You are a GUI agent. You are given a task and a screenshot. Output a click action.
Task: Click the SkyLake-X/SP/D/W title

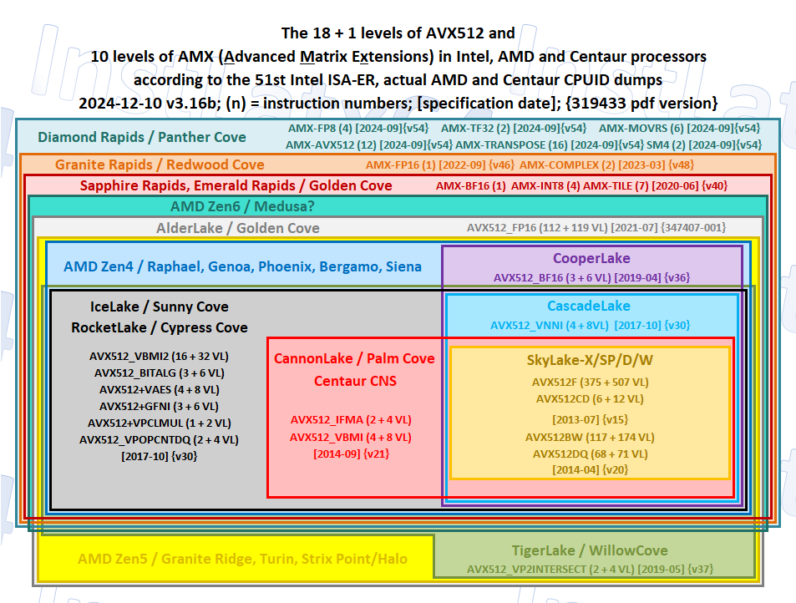[590, 360]
